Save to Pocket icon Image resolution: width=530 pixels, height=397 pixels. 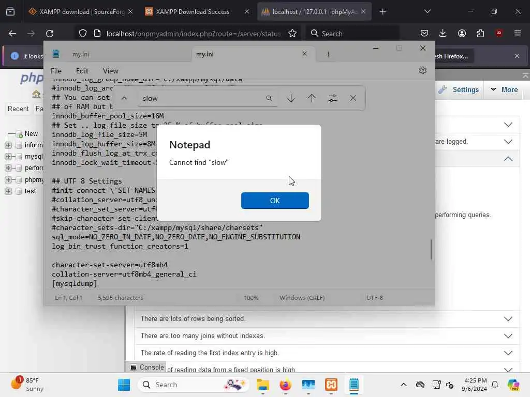point(424,33)
